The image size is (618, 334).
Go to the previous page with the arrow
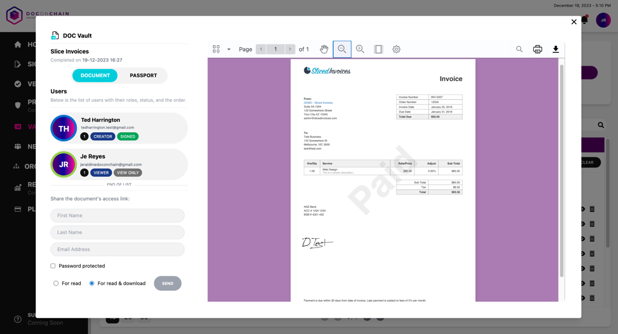point(261,49)
